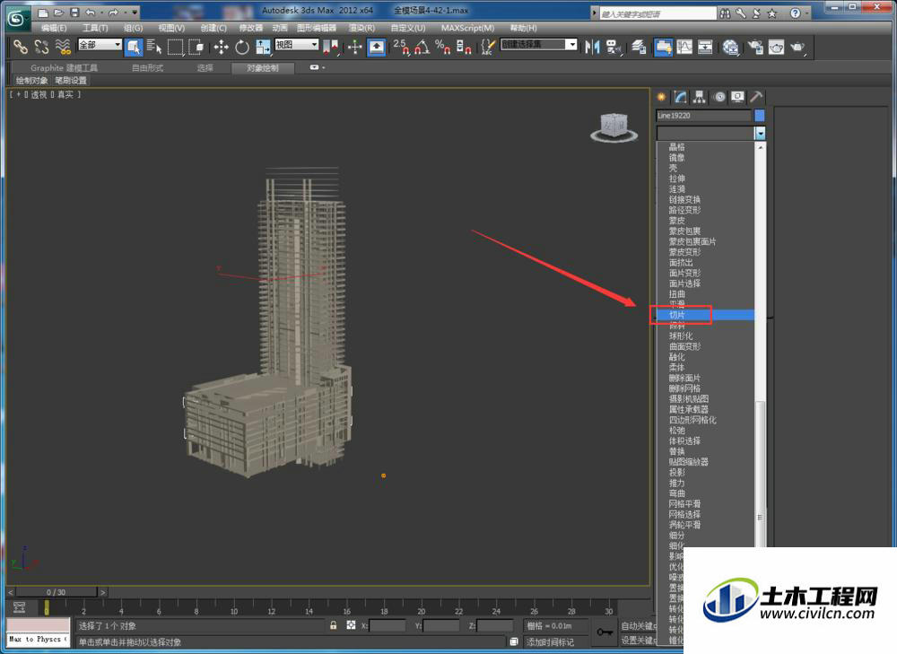
Task: Click the time slider 0 / 30
Action: [56, 592]
